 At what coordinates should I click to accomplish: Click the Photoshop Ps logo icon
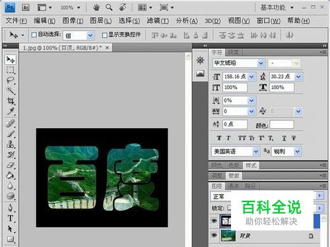[x=10, y=8]
